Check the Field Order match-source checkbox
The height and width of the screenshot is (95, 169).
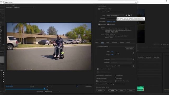[x=133, y=63]
